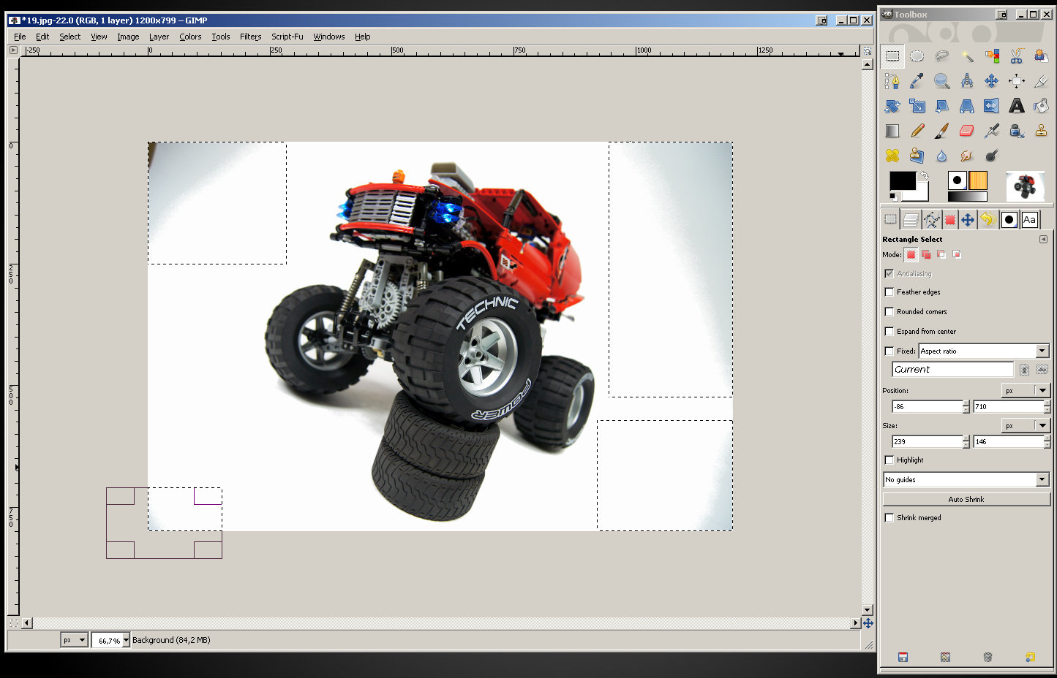Select the Rotate tool
This screenshot has height=678, width=1057.
892,106
